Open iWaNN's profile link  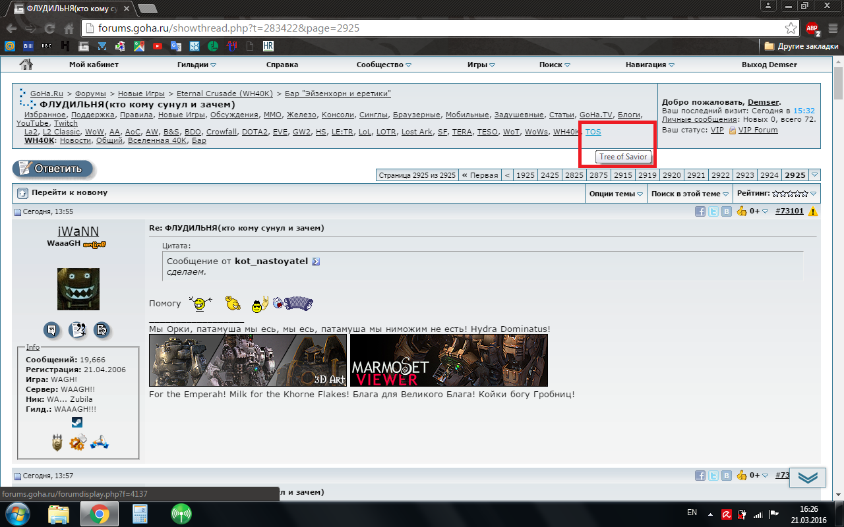click(78, 231)
